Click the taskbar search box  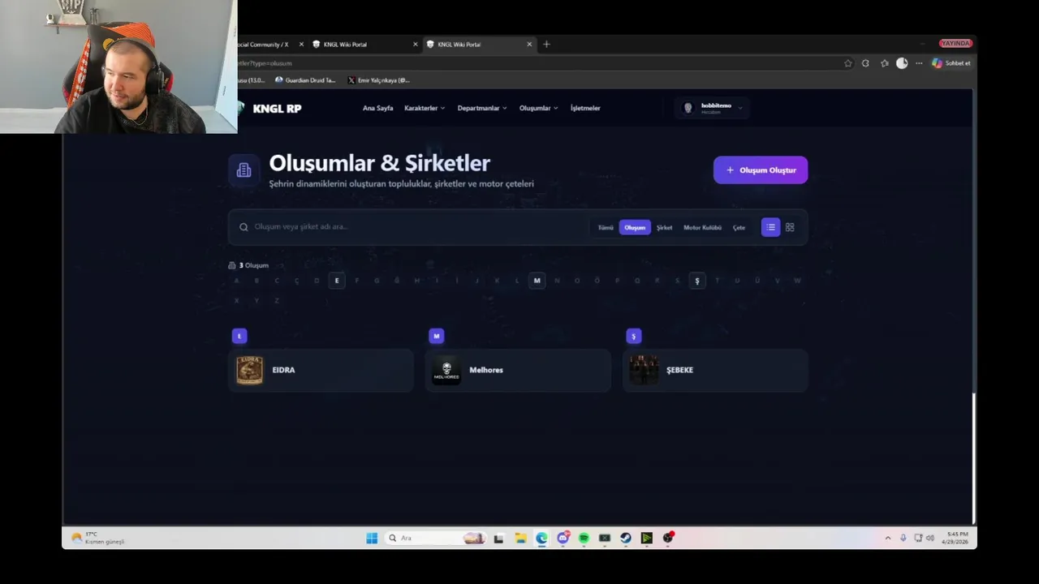(436, 538)
